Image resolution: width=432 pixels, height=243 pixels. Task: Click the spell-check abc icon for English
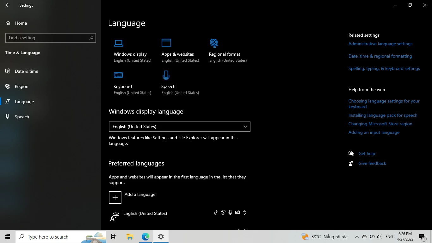245,213
